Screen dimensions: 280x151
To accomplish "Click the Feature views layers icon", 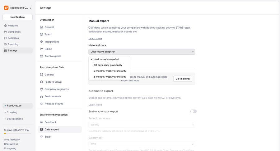I will tap(41, 82).
